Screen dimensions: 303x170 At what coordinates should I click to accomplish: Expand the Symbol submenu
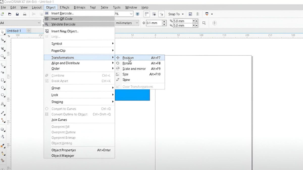click(x=79, y=44)
